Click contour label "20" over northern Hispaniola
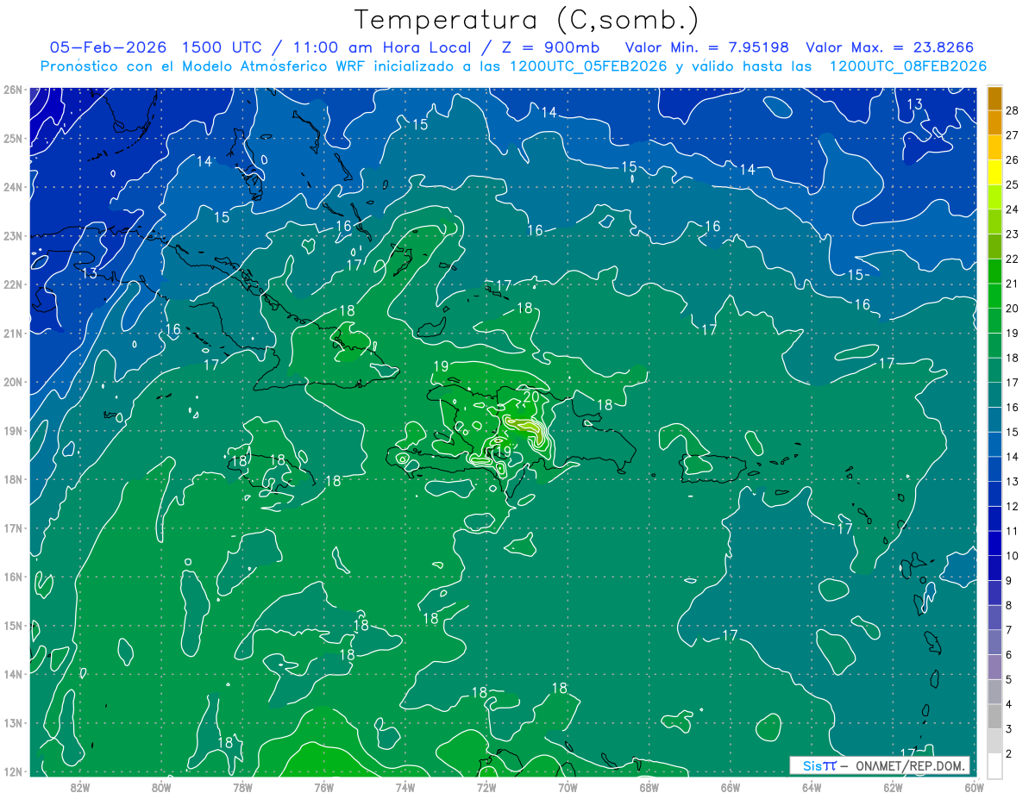This screenshot has width=1035, height=799. 531,396
